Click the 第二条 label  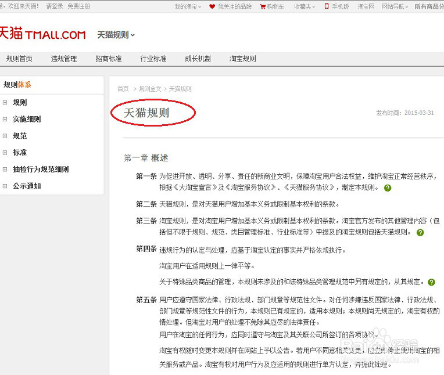(x=146, y=204)
